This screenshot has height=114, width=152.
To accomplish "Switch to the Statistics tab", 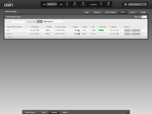I will pyautogui.click(x=97, y=12).
